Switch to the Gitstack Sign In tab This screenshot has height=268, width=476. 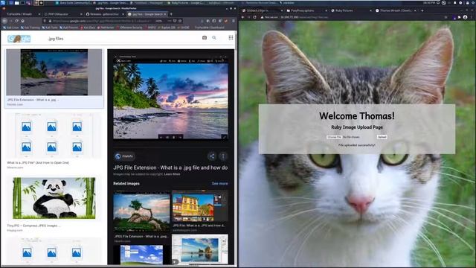point(262,10)
